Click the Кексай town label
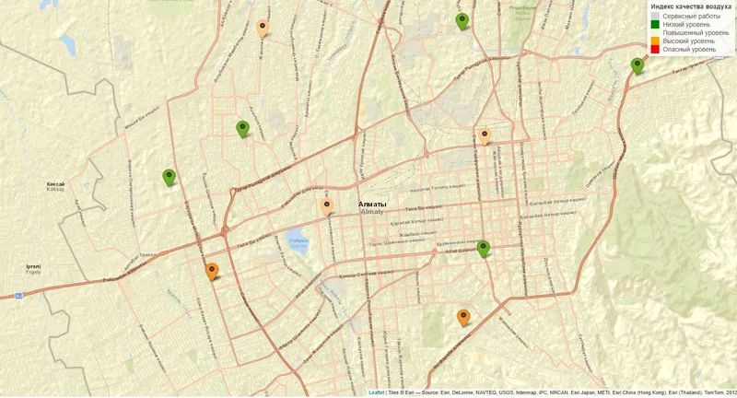 point(56,184)
